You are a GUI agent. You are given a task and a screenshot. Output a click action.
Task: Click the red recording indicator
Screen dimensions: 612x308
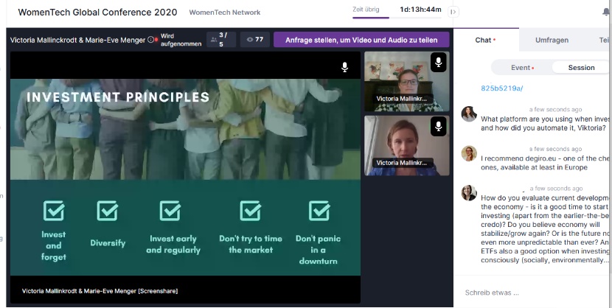tap(156, 40)
